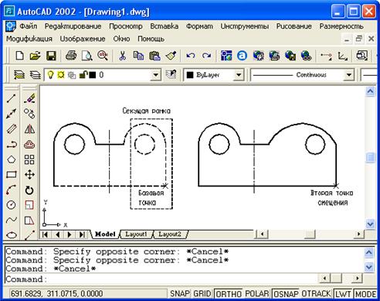This screenshot has width=380, height=301.
Task: Open the Редактирование menu
Action: tap(73, 26)
